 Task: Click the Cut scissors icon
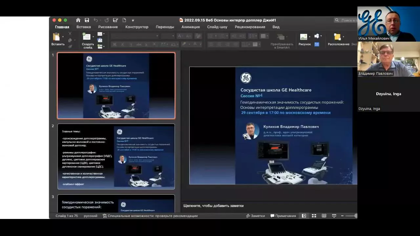click(70, 33)
